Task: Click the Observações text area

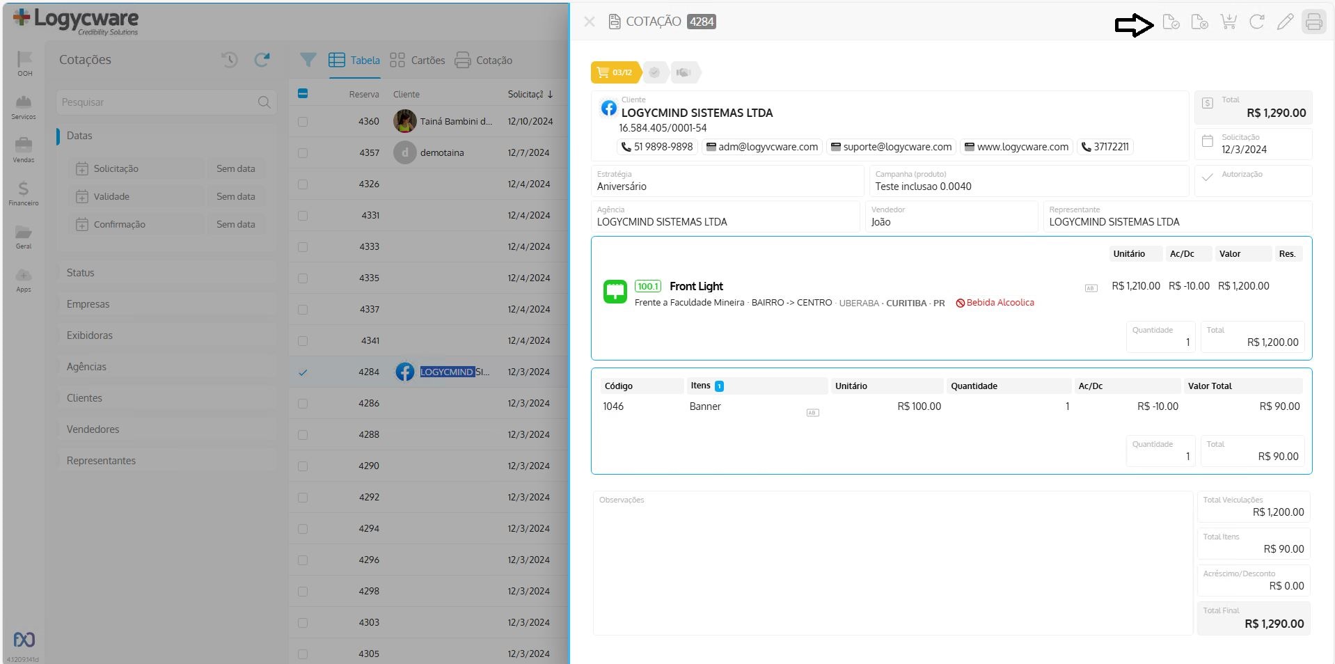Action: 892,563
